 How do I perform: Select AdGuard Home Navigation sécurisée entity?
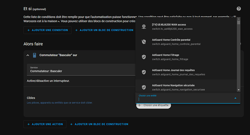pos(186,86)
